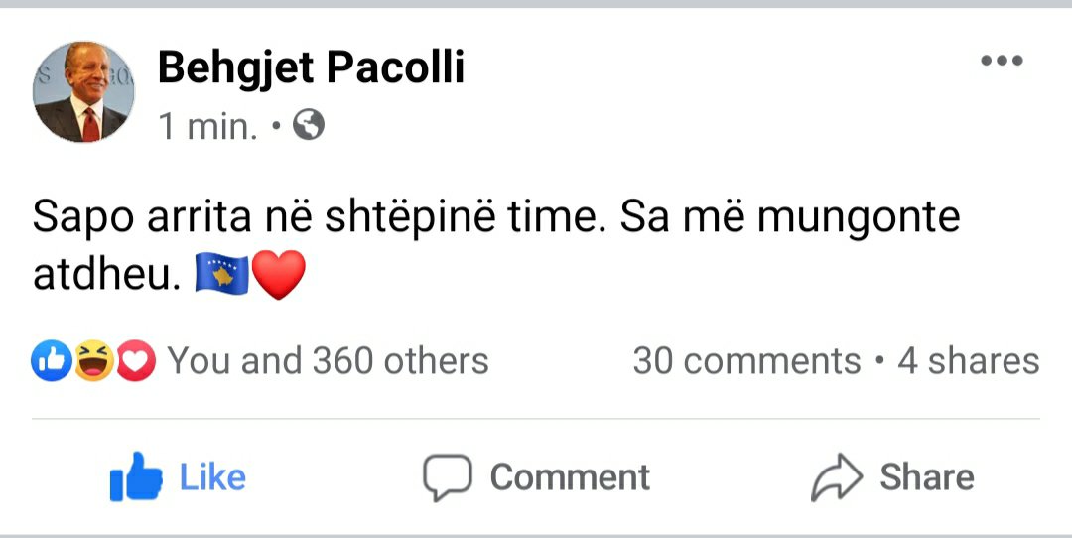Click the speech bubble Comment icon
Image resolution: width=1072 pixels, height=538 pixels.
[446, 477]
